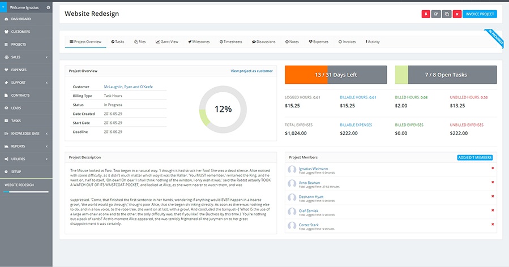This screenshot has height=267, width=509.
Task: Click the Add/Edit Members button
Action: coord(474,157)
